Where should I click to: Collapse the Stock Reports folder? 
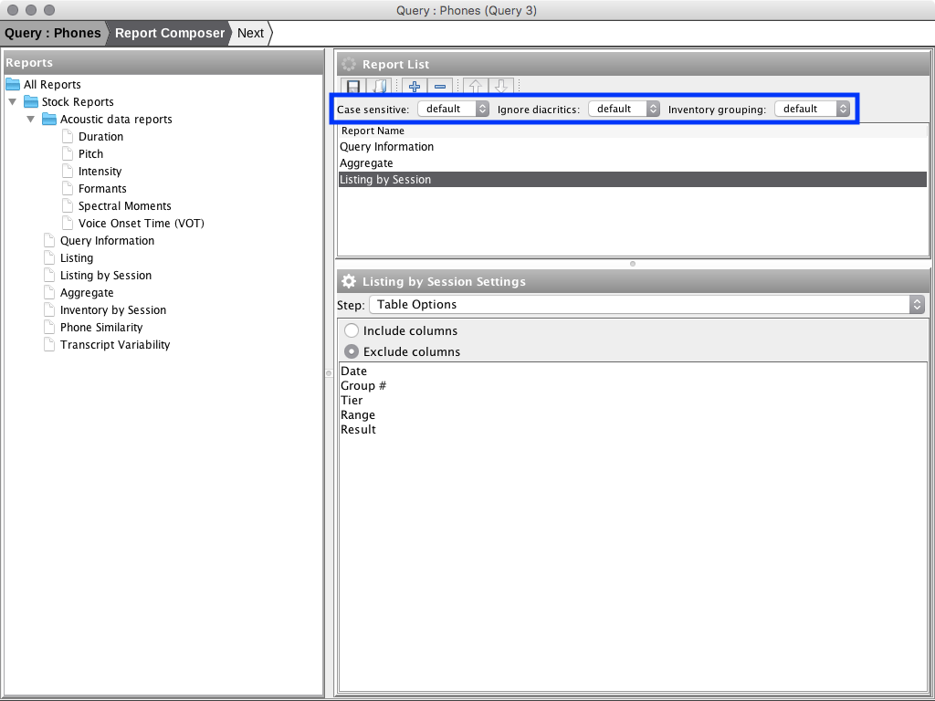click(13, 102)
